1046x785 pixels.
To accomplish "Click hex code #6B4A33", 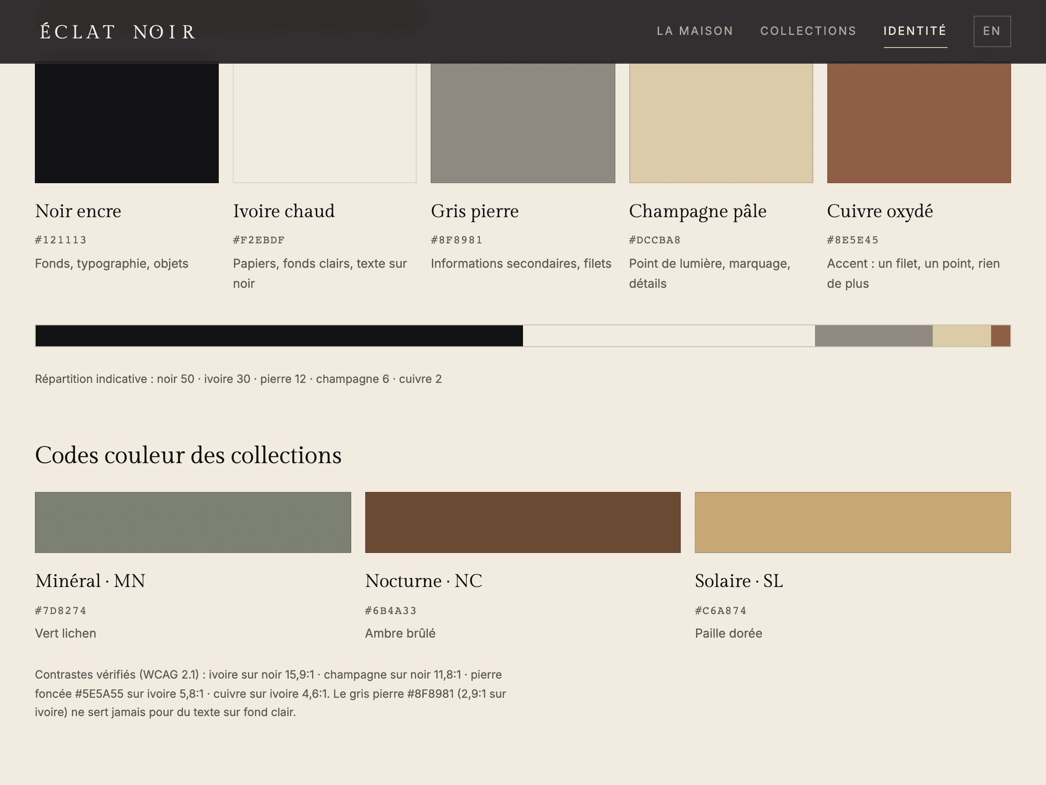I will coord(391,611).
